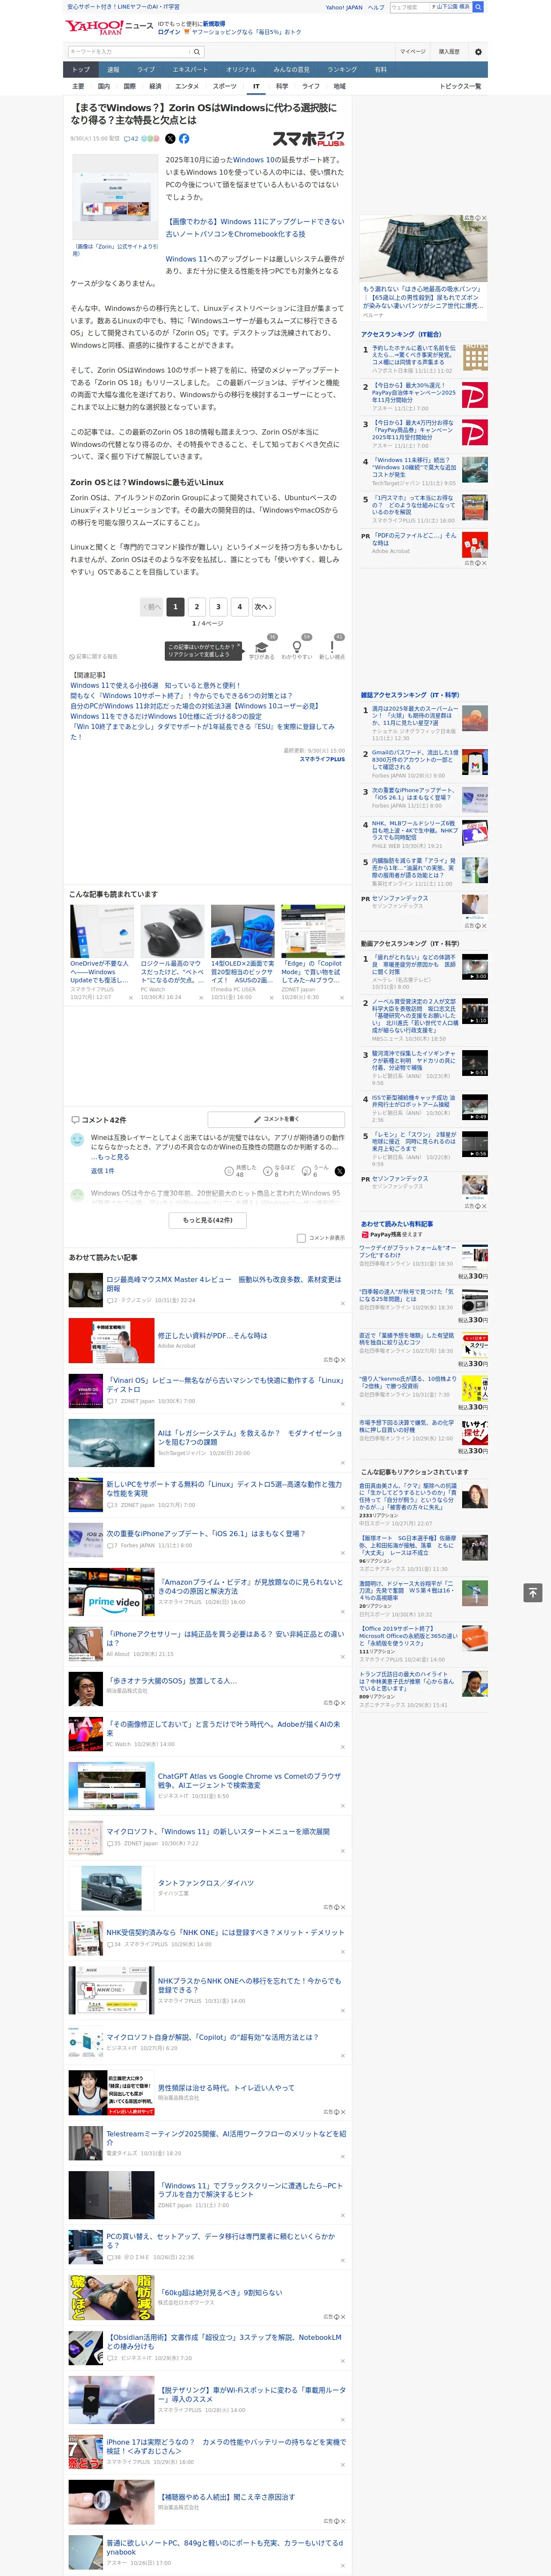Screen dimensions: 551x2576
Task: Open 購入履歴 link
Action: click(x=449, y=52)
